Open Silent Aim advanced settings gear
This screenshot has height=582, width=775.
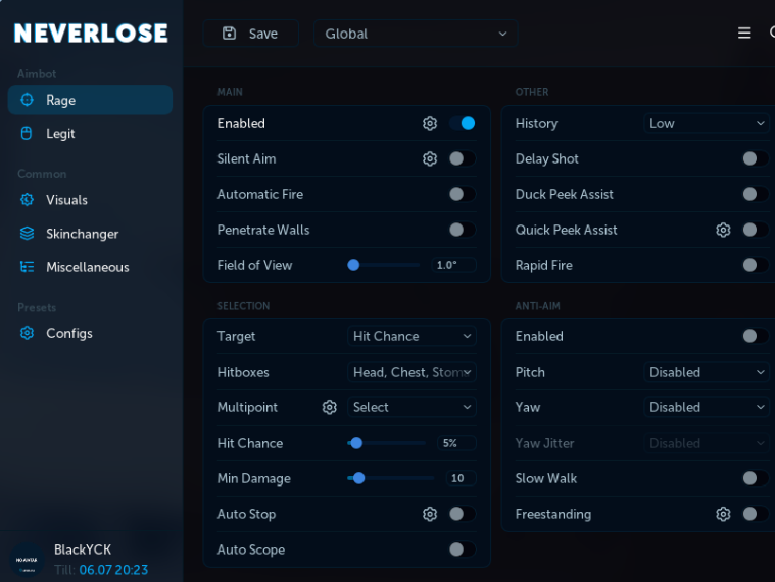(x=430, y=158)
